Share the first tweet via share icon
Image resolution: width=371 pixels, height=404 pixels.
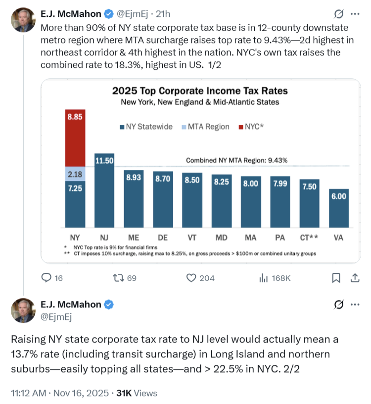pyautogui.click(x=355, y=278)
